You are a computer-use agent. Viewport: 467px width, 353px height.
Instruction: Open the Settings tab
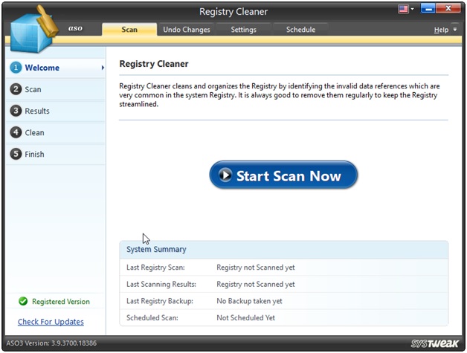(x=243, y=30)
